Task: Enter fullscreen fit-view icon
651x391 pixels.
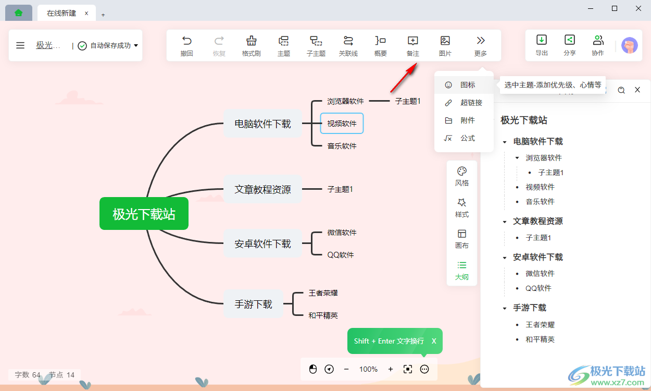Action: tap(408, 369)
